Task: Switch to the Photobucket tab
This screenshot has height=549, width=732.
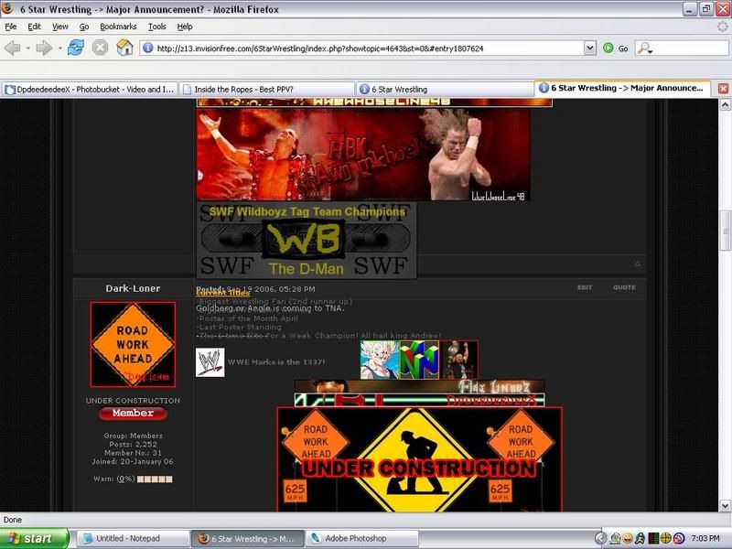Action: point(89,89)
